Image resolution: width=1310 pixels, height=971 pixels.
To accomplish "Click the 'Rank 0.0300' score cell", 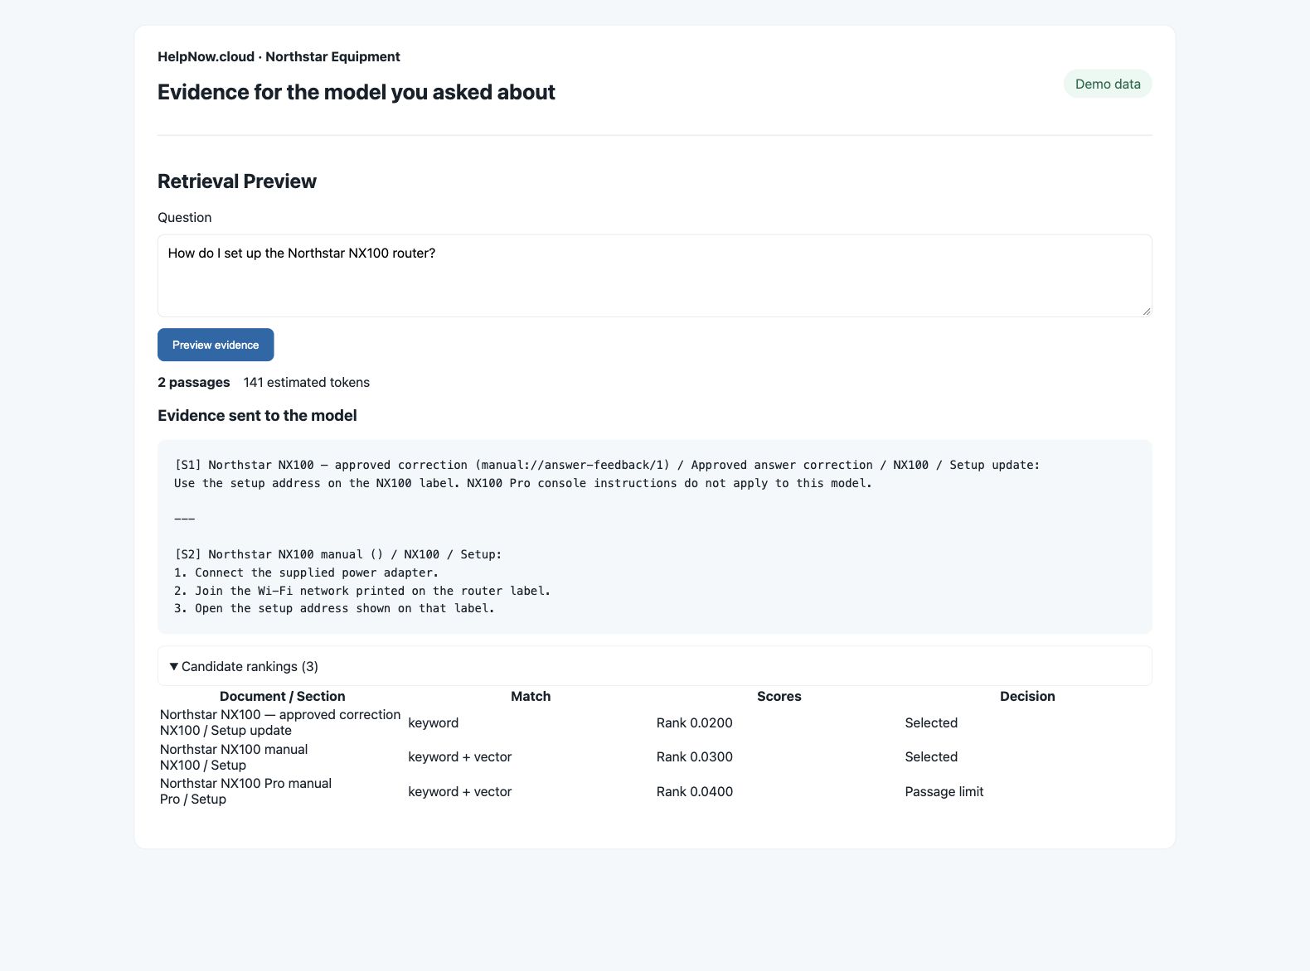I will [x=695, y=756].
